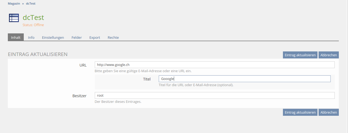Select the Felder tab
This screenshot has height=133, width=348.
(x=77, y=37)
